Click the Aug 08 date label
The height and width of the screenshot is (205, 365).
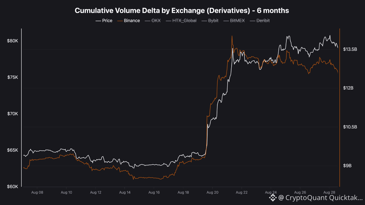click(x=37, y=192)
